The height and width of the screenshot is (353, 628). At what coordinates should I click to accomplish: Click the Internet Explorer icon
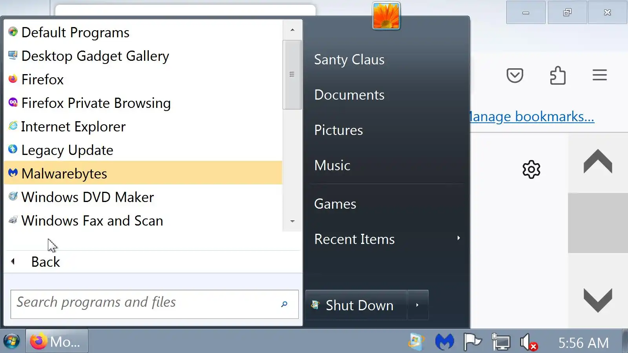coord(13,126)
